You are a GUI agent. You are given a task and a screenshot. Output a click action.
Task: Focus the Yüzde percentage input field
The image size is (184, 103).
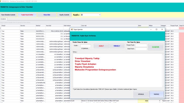[85, 46]
